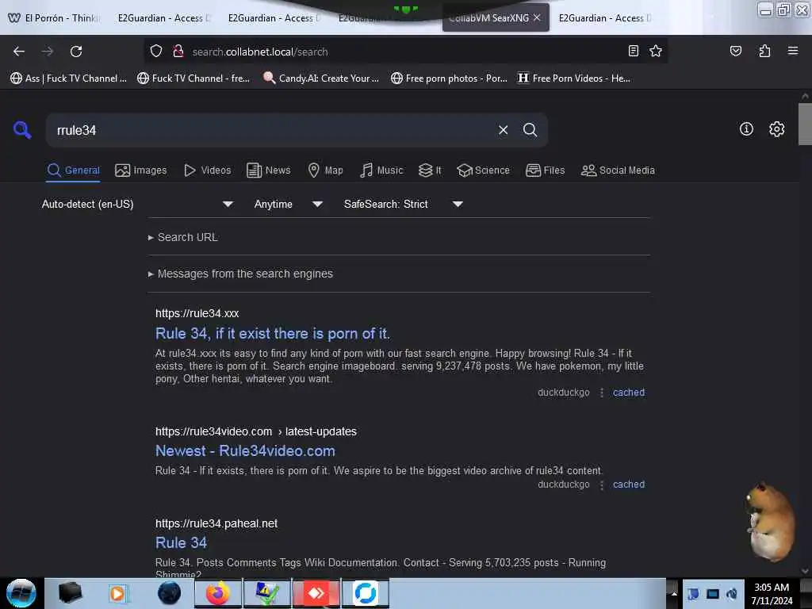This screenshot has height=609, width=812.
Task: Toggle reader view icon in address bar
Action: (633, 51)
